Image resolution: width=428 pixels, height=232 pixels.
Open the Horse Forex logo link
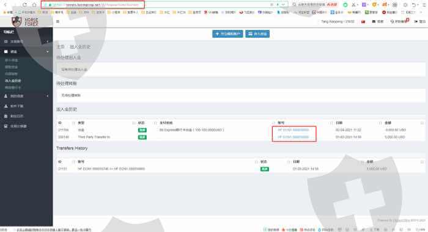[25, 21]
